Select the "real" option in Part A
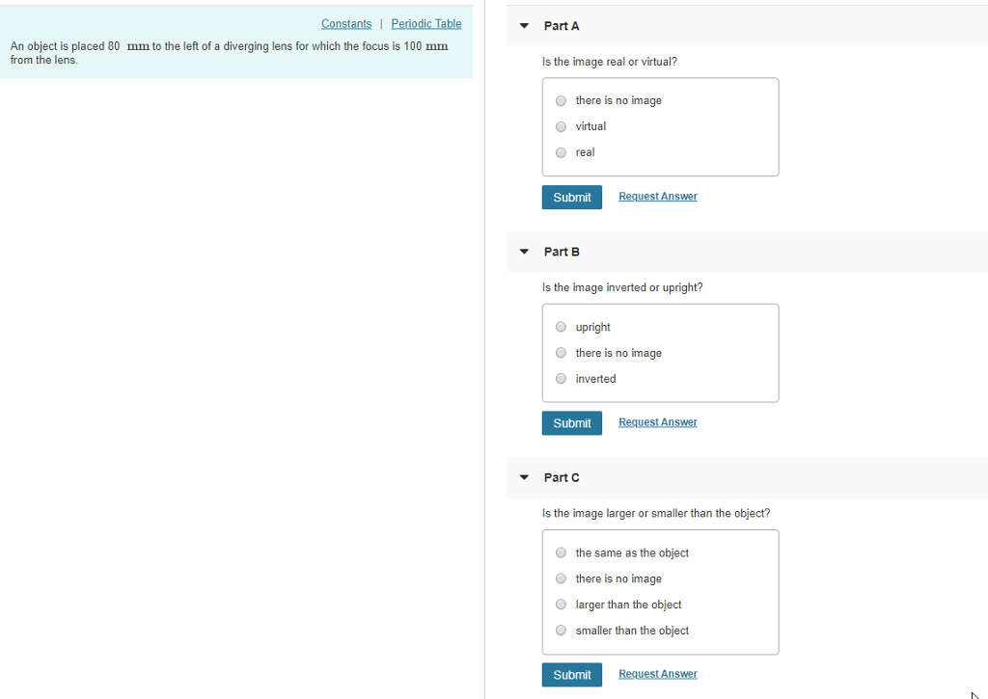This screenshot has height=699, width=988. pyautogui.click(x=561, y=152)
